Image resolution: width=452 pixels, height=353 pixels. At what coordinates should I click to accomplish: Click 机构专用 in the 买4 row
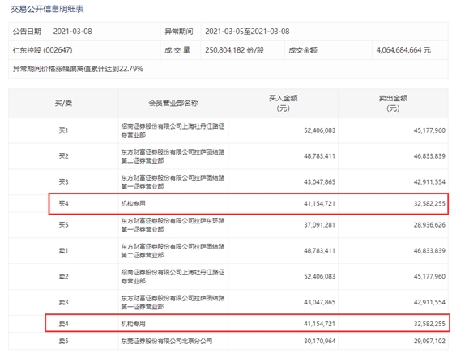(133, 204)
